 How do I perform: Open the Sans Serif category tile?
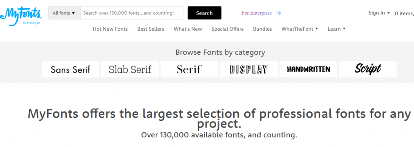70,69
